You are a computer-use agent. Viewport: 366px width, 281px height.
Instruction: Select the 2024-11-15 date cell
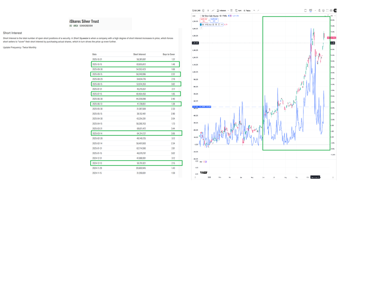97,173
